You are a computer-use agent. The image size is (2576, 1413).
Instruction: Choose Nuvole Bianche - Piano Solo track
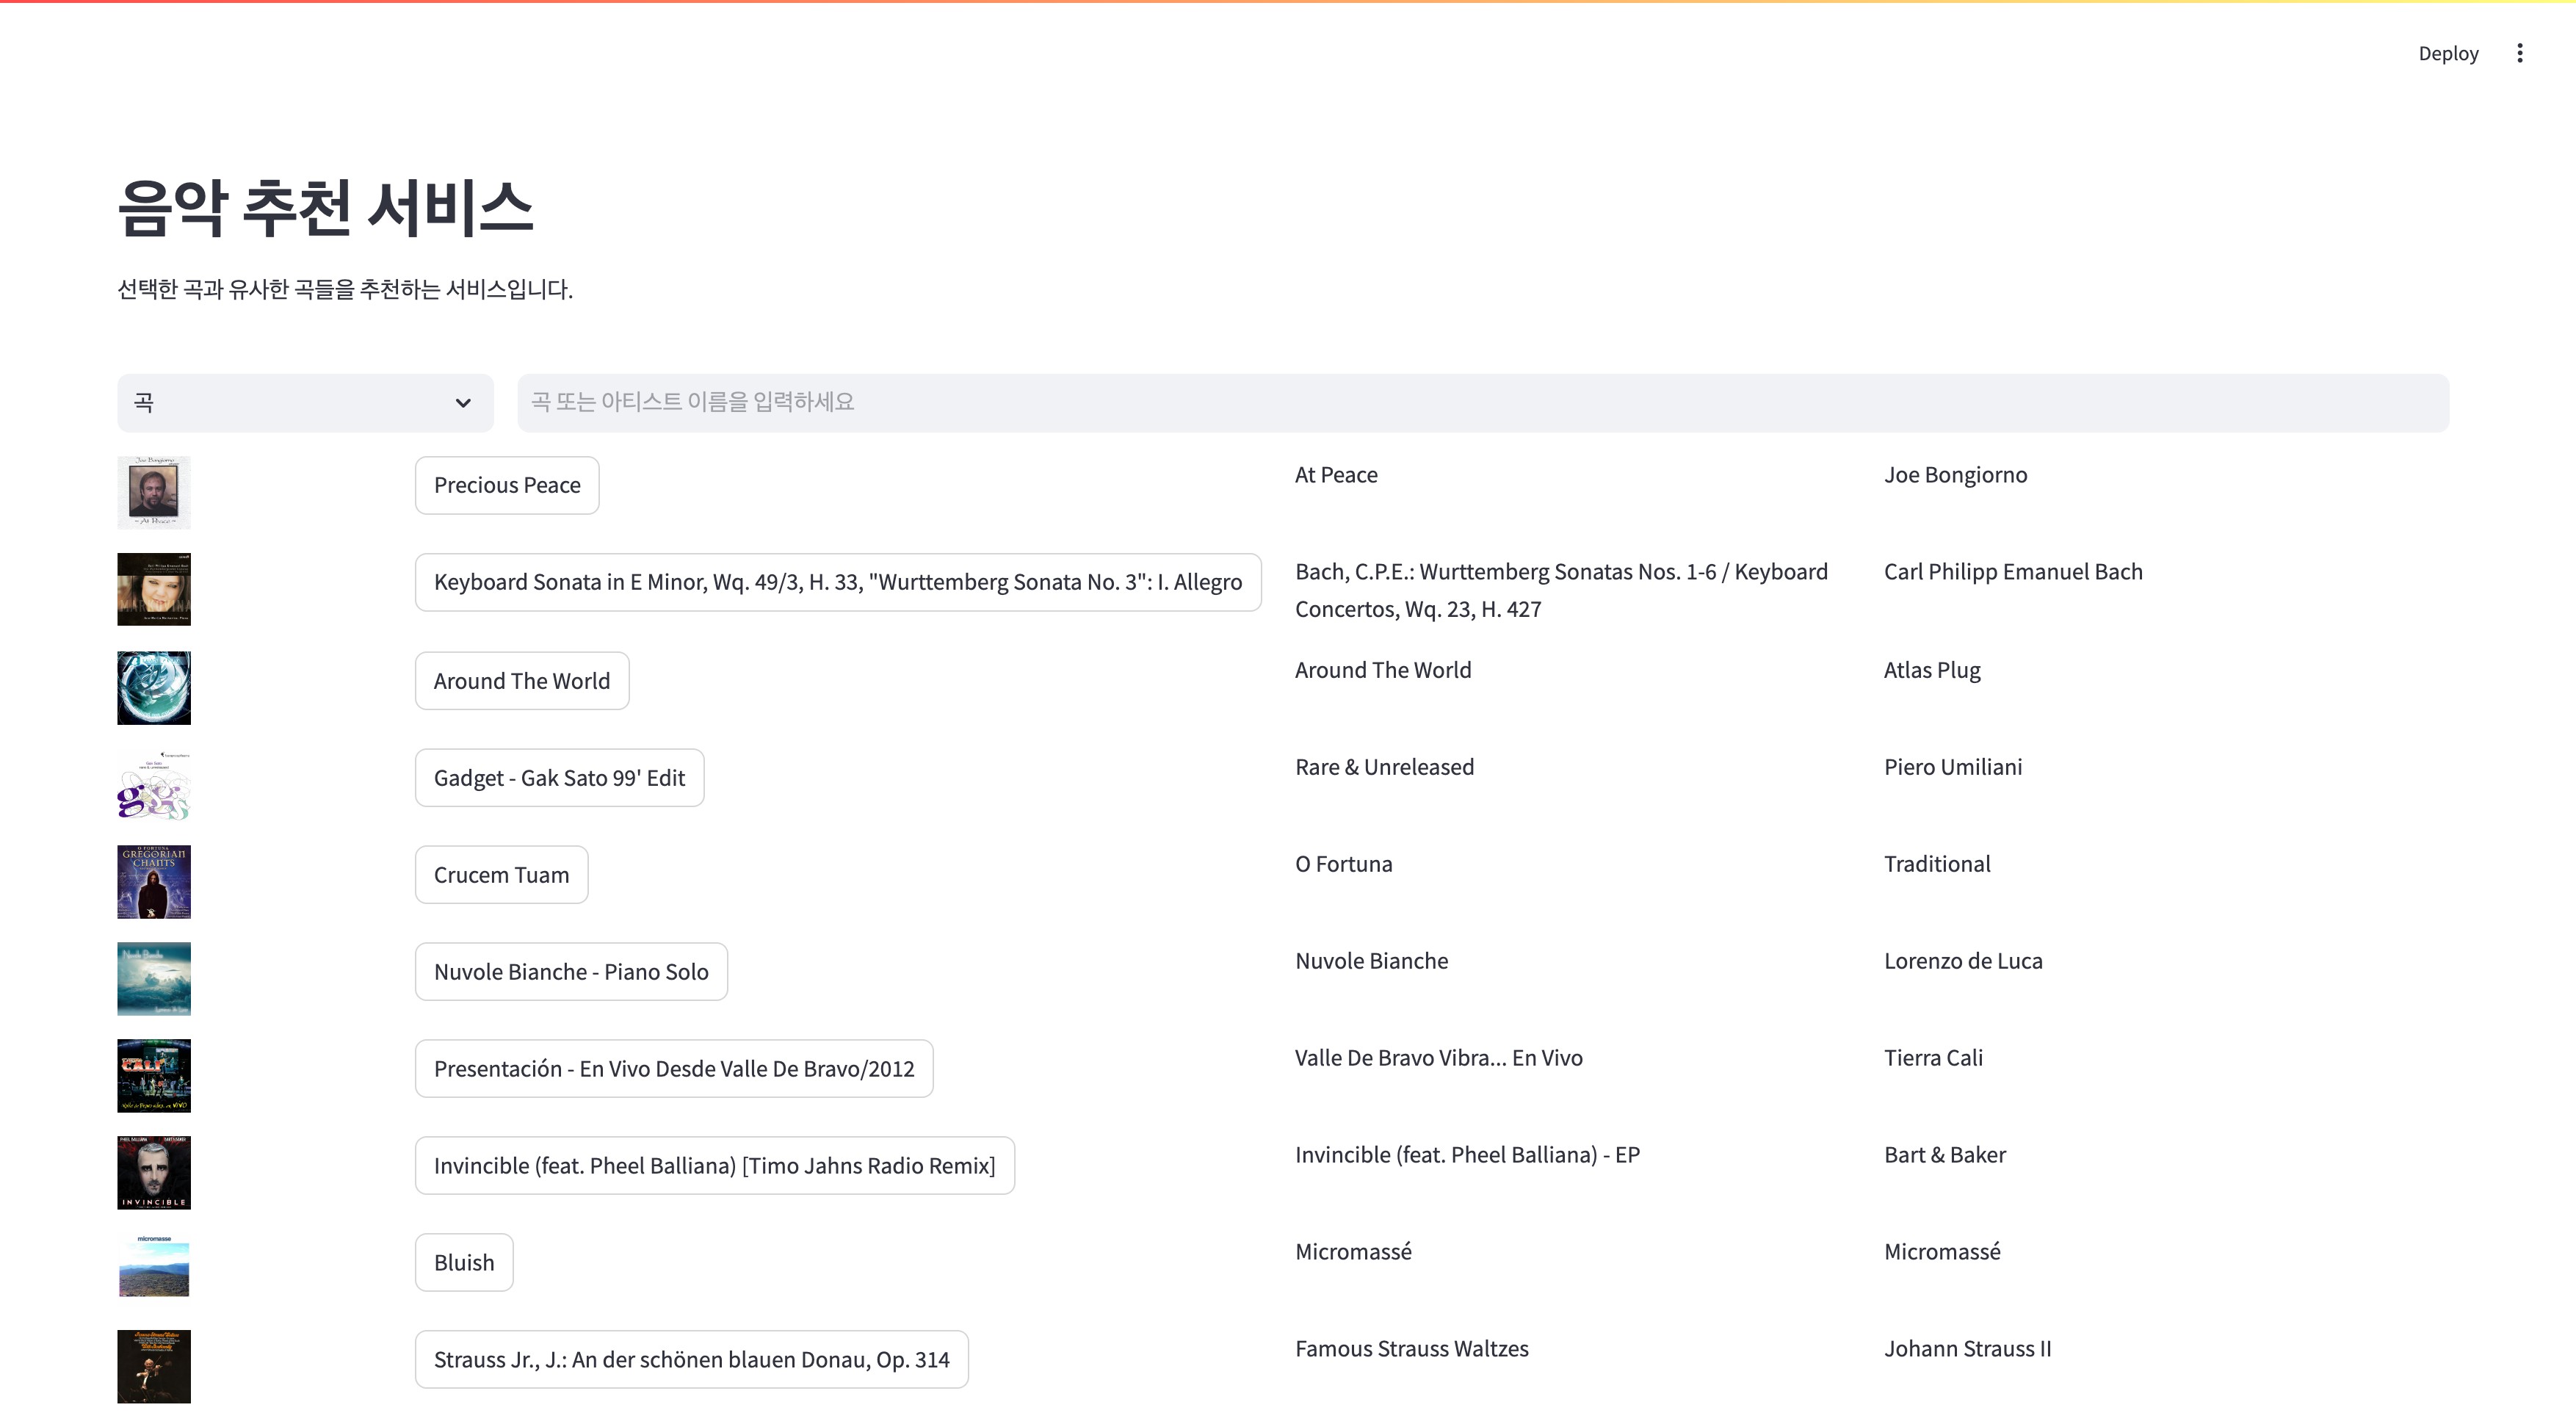[x=571, y=972]
